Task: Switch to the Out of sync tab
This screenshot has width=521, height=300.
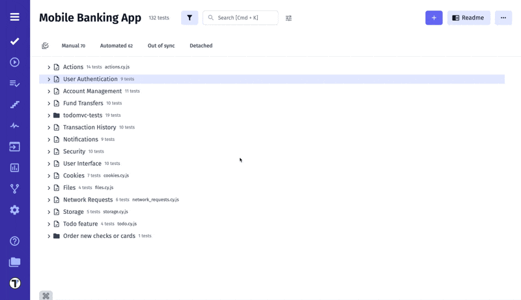Action: [161, 46]
